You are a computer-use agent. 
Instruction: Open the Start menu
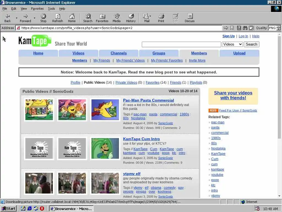click(x=9, y=209)
